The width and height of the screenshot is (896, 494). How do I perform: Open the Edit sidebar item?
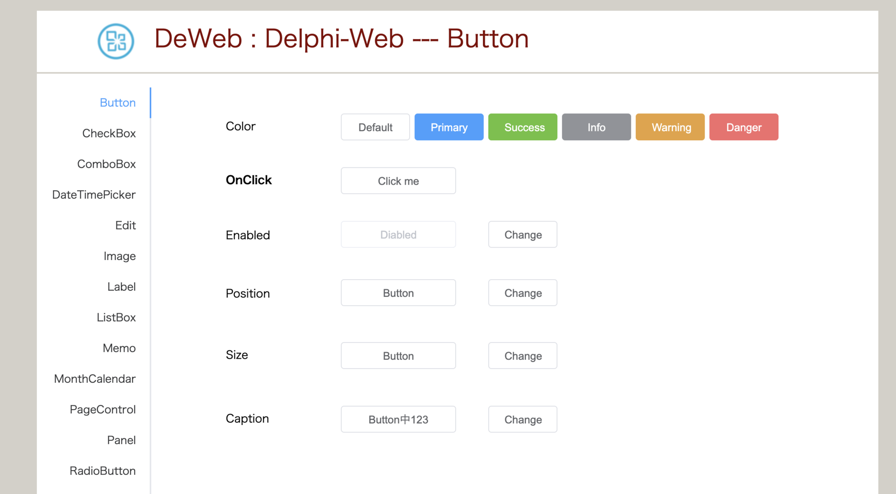click(x=126, y=226)
